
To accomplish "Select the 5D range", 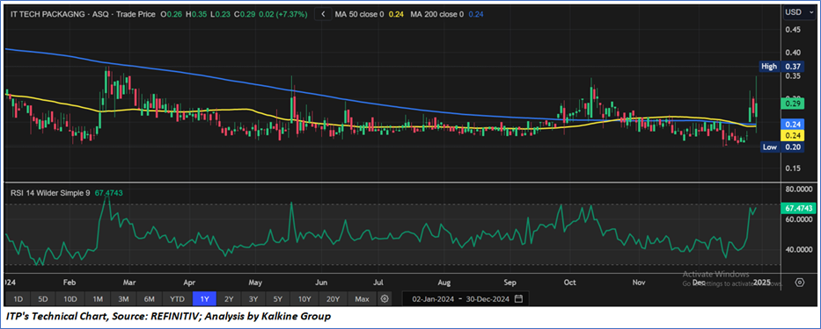I will point(43,298).
